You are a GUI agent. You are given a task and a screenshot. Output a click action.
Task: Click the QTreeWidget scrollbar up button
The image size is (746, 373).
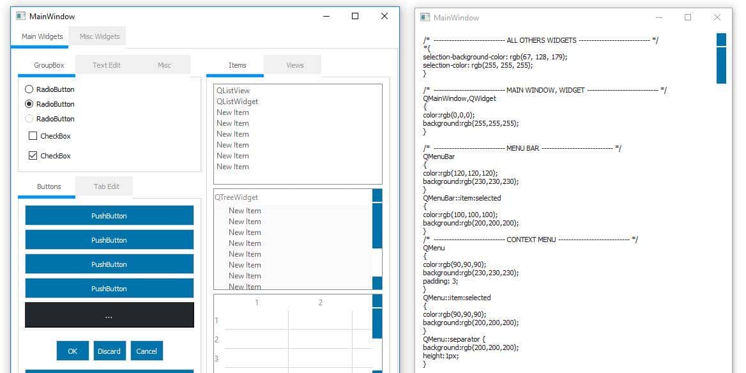coord(377,195)
